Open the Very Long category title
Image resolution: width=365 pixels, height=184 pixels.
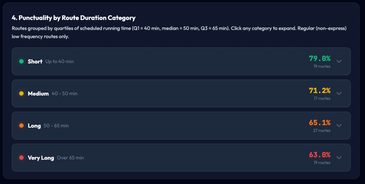(x=41, y=157)
